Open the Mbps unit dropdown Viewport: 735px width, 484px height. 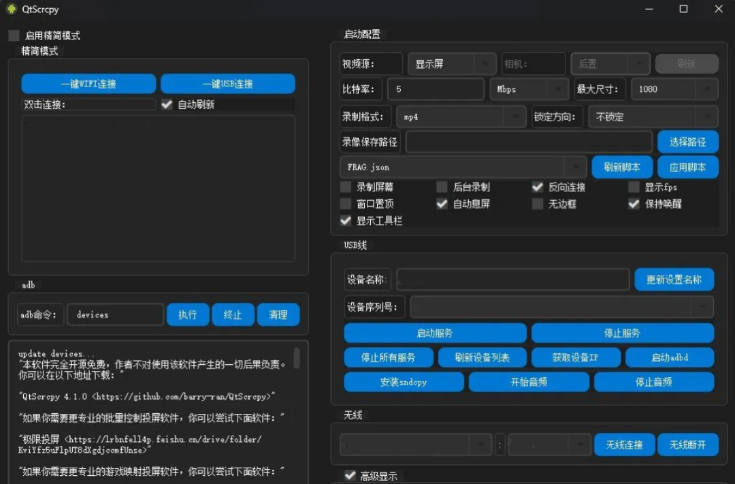(529, 89)
